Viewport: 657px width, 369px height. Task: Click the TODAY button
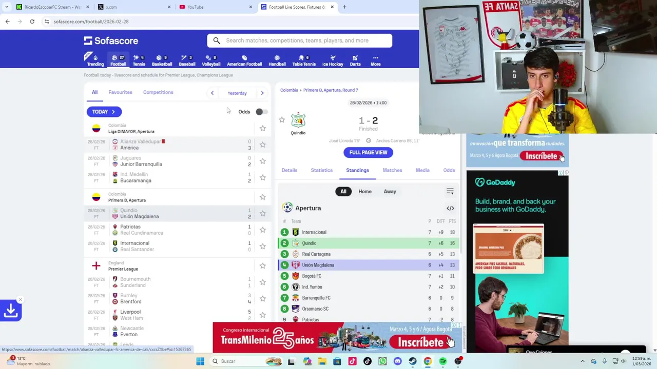point(104,111)
